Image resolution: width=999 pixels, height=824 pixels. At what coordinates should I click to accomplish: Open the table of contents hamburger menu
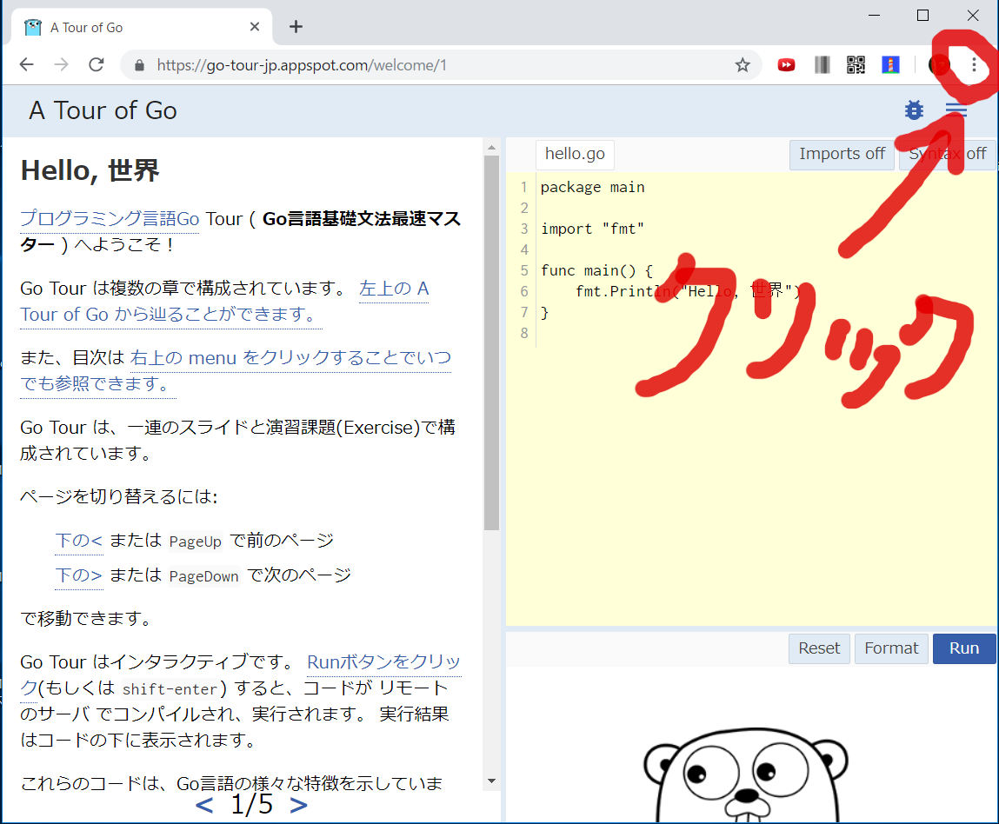[x=956, y=110]
